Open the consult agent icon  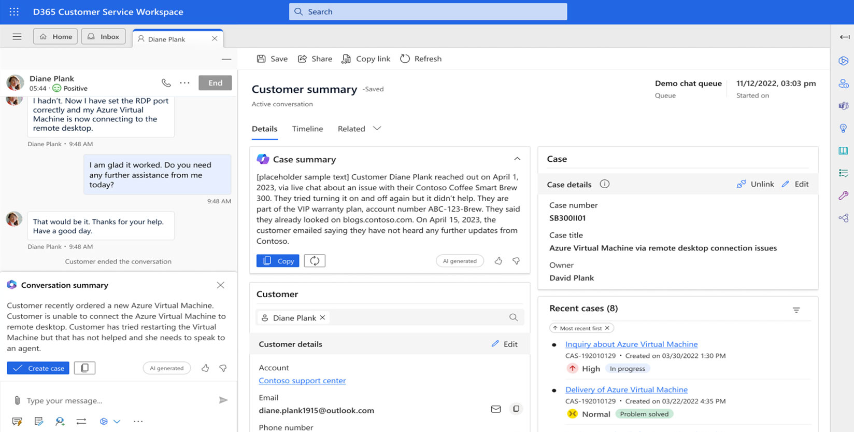(x=60, y=422)
